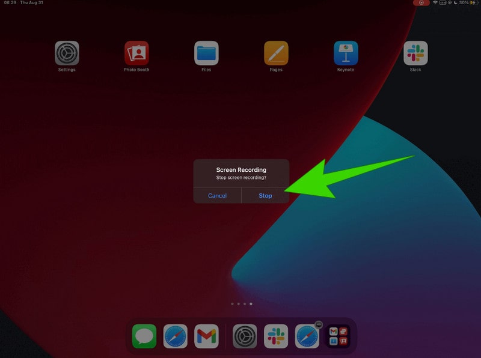Launch the Photo Booth app
Viewport: 481px width, 358px height.
136,53
